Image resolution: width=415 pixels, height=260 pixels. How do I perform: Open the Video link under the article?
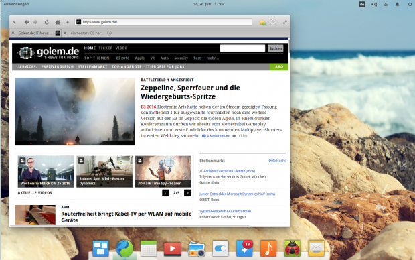tap(240, 136)
